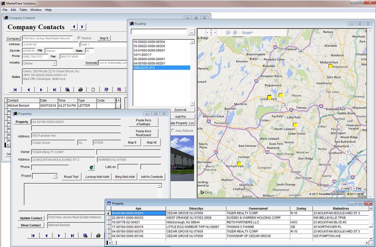The image size is (376, 247).
Task: Go to first record in Company Contacts toolbar
Action: (x=15, y=90)
